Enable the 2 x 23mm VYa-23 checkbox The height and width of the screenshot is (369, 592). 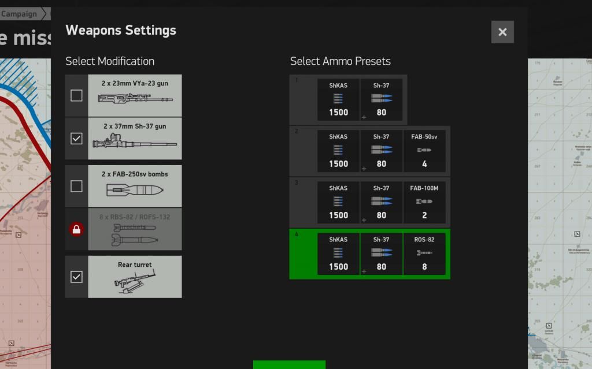(76, 95)
